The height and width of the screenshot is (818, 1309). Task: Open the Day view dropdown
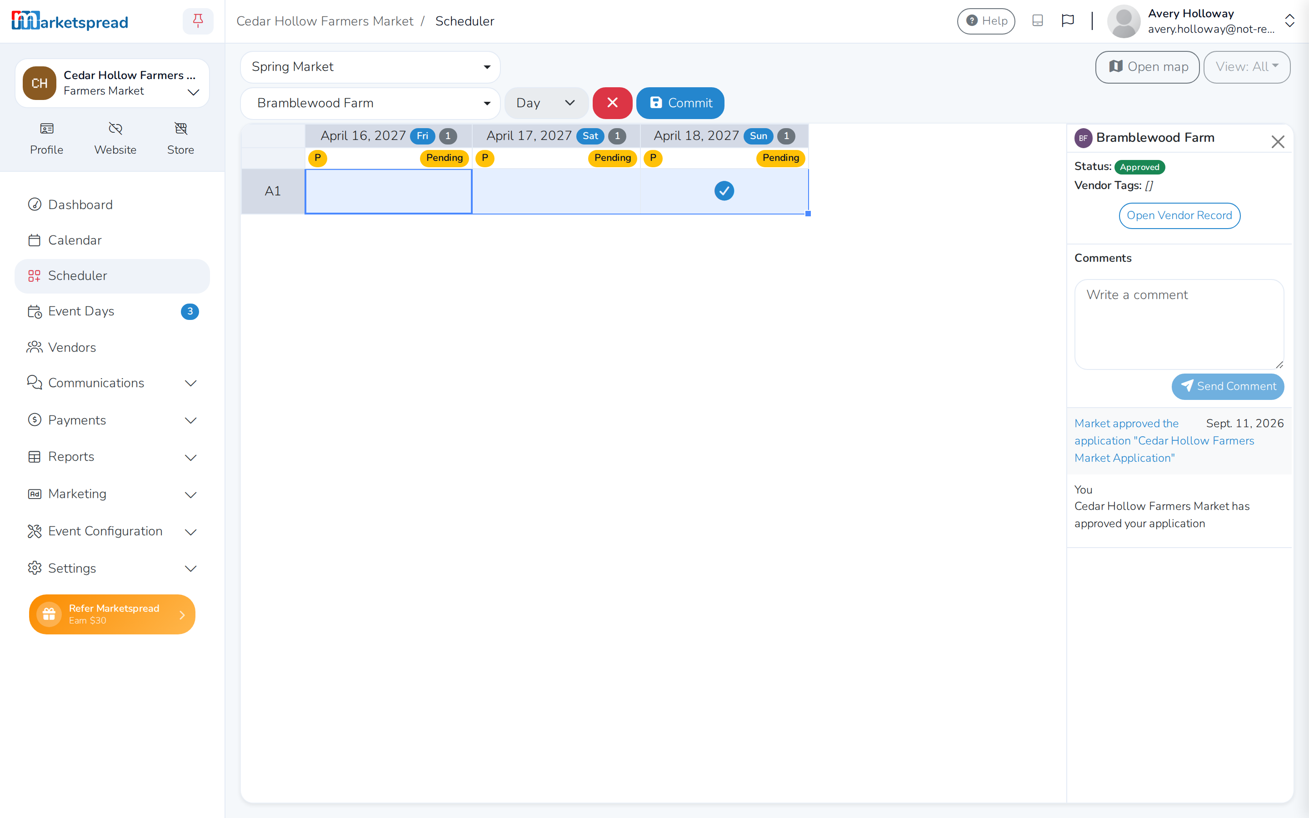(546, 103)
